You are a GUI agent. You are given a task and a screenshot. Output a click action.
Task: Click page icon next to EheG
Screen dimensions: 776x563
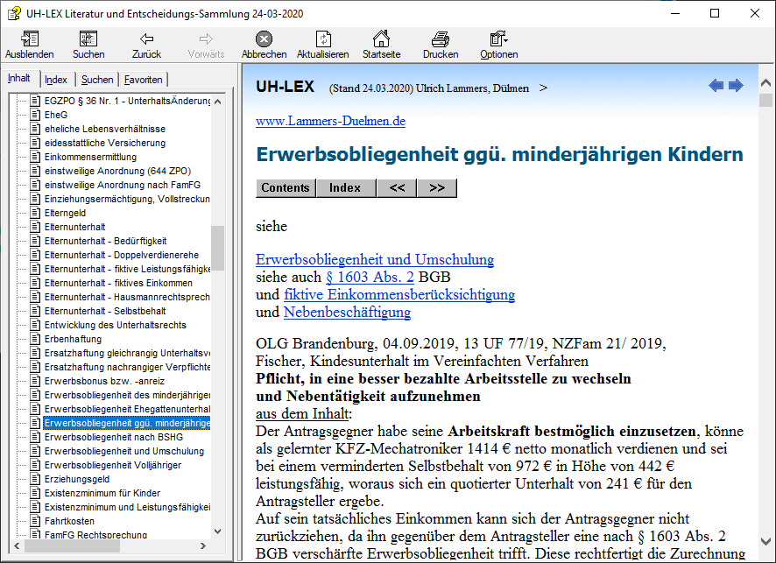click(x=35, y=115)
